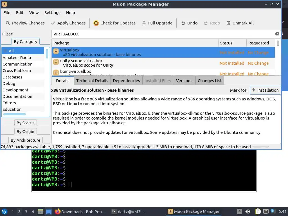
Task: Open the clipboard manager tray icon
Action: tap(258, 211)
